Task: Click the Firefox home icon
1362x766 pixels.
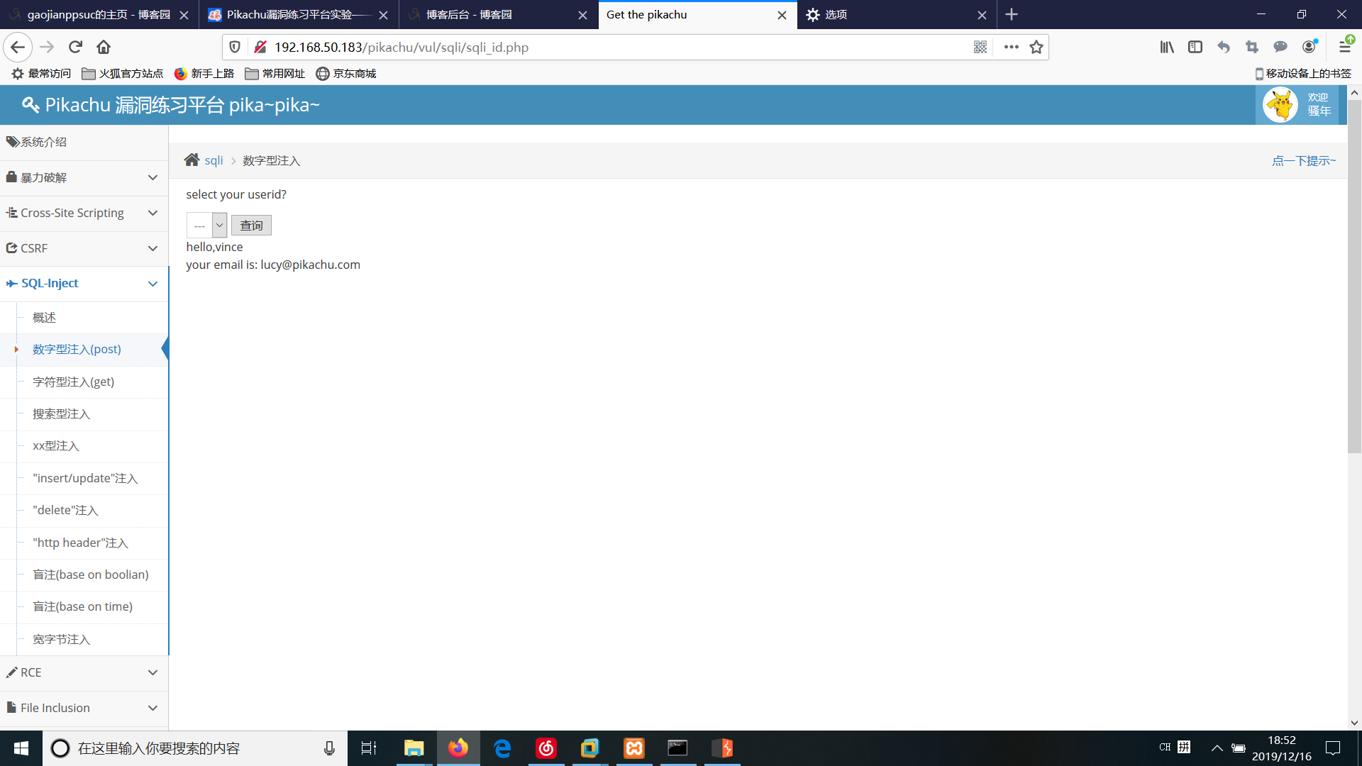Action: (104, 48)
